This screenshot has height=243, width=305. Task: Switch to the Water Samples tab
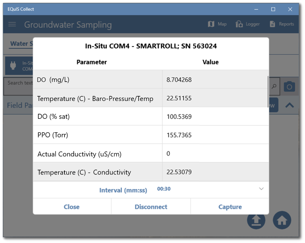[20, 44]
